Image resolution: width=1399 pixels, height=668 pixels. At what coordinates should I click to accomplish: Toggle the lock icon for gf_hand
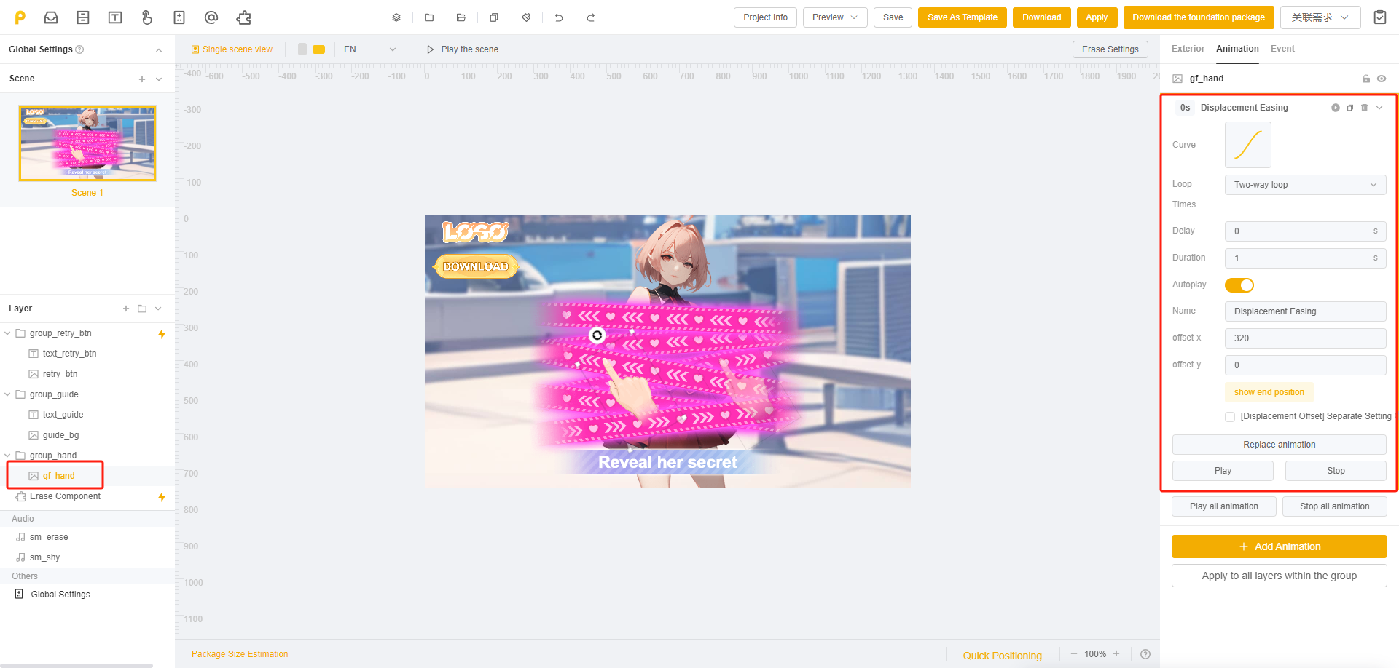tap(1366, 79)
